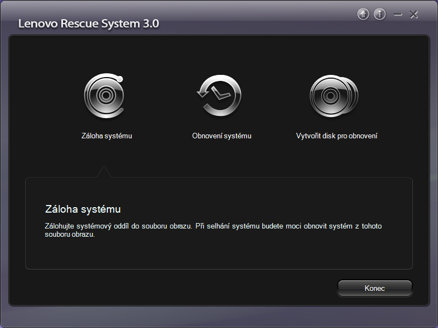Open the information (i) icon

pos(380,14)
